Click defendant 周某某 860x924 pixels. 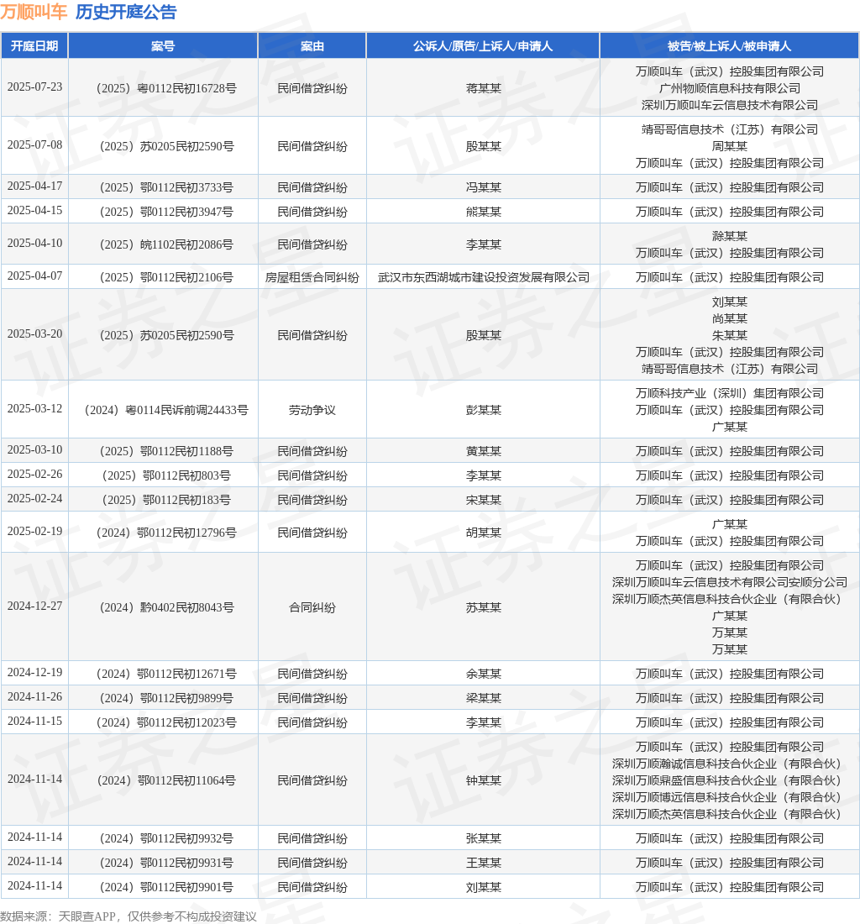(x=730, y=146)
